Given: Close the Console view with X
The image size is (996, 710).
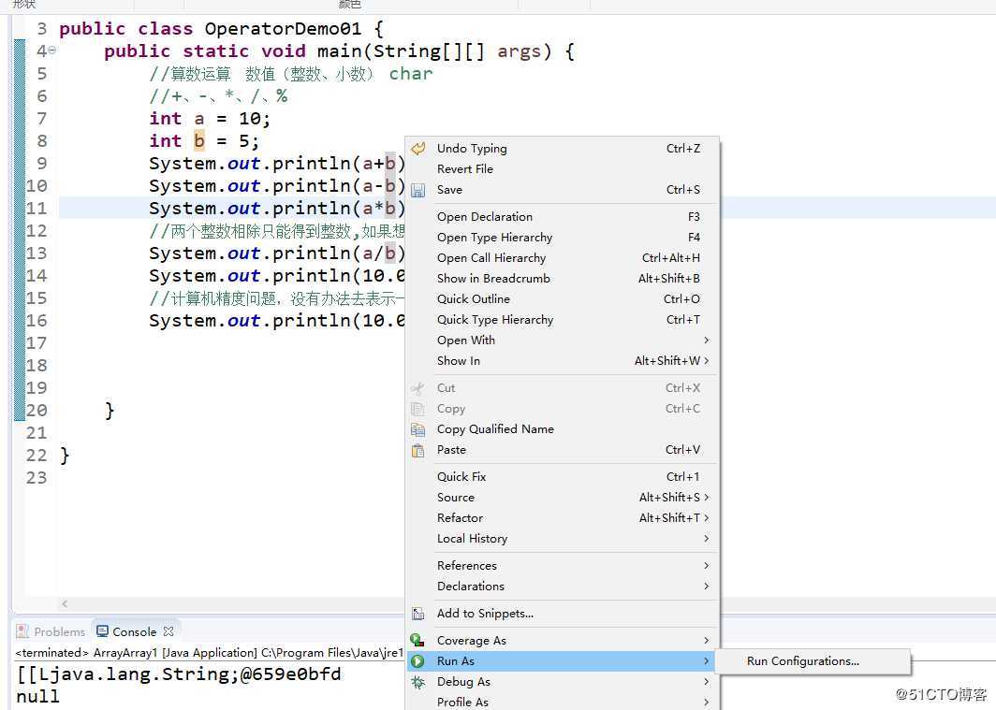Looking at the screenshot, I should (x=168, y=631).
